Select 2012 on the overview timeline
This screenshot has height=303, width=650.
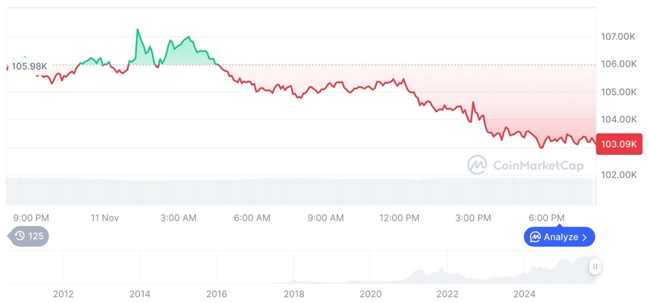[63, 294]
